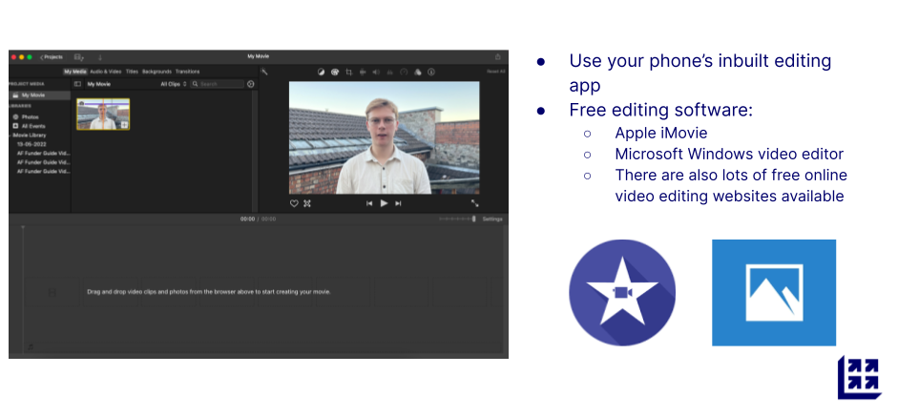Viewport: 898px width, 417px height.
Task: Open the noise reduction equalizer tool
Action: coord(390,73)
